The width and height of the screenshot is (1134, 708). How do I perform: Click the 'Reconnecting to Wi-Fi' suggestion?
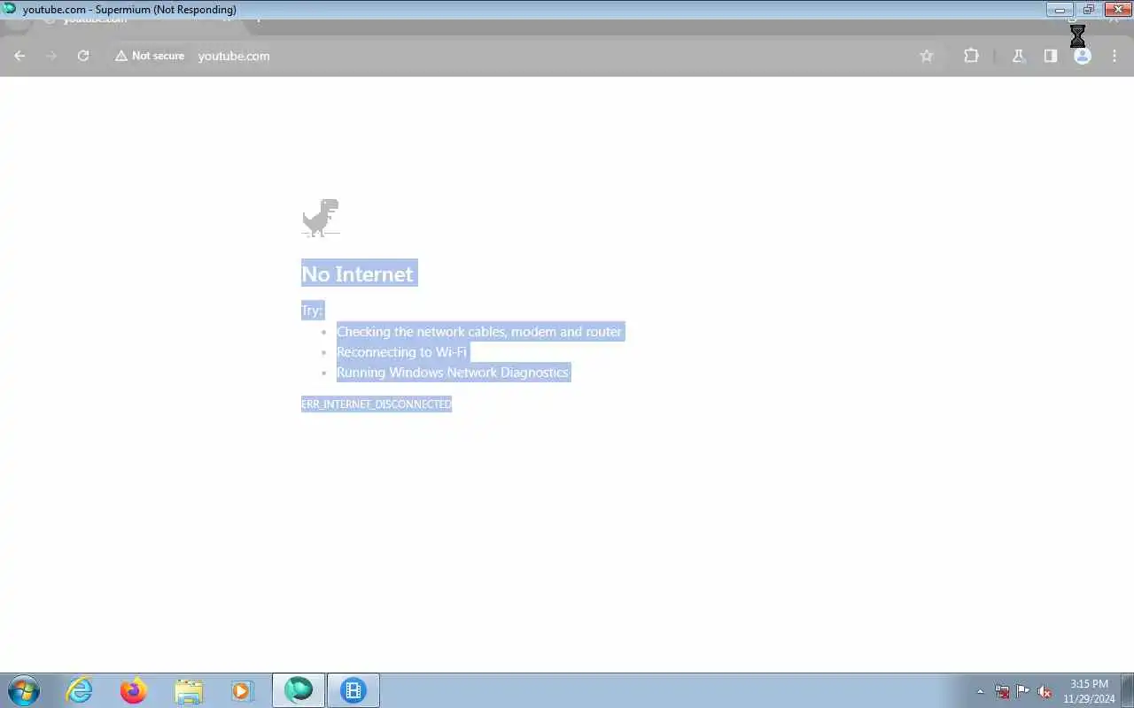tap(401, 352)
